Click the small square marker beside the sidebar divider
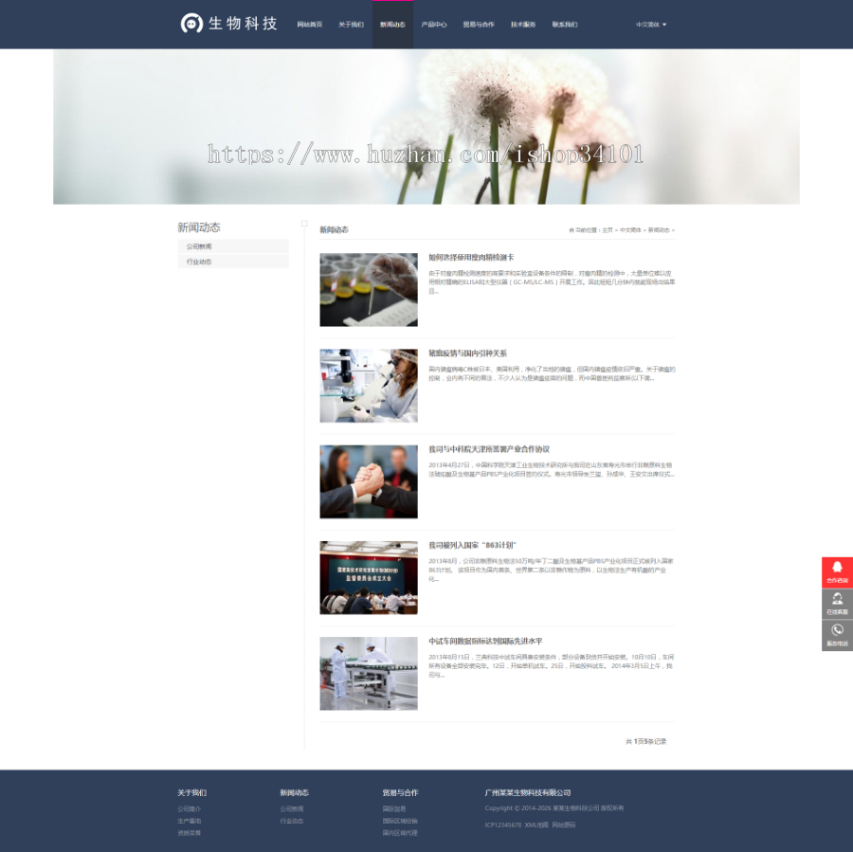853x852 pixels. (304, 224)
